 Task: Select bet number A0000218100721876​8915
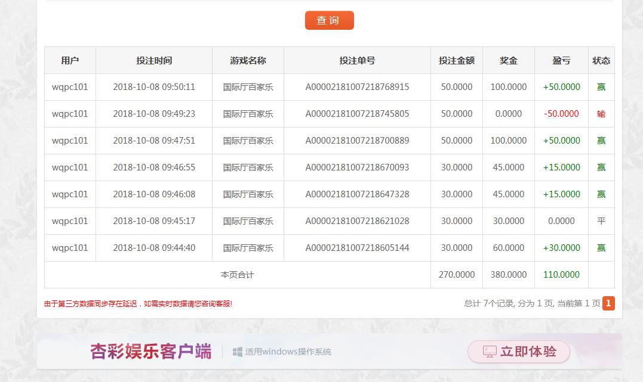357,87
